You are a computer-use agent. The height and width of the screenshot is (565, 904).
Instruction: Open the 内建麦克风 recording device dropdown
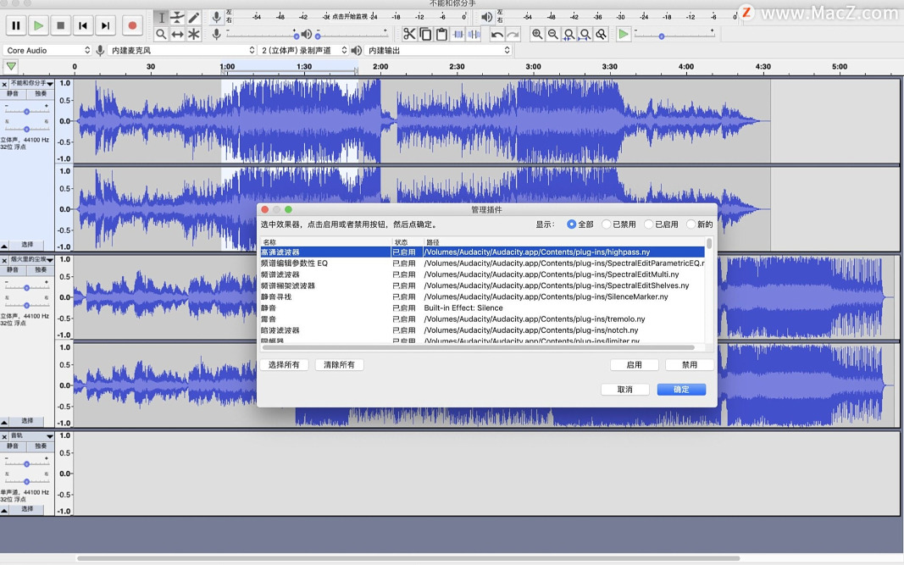182,51
